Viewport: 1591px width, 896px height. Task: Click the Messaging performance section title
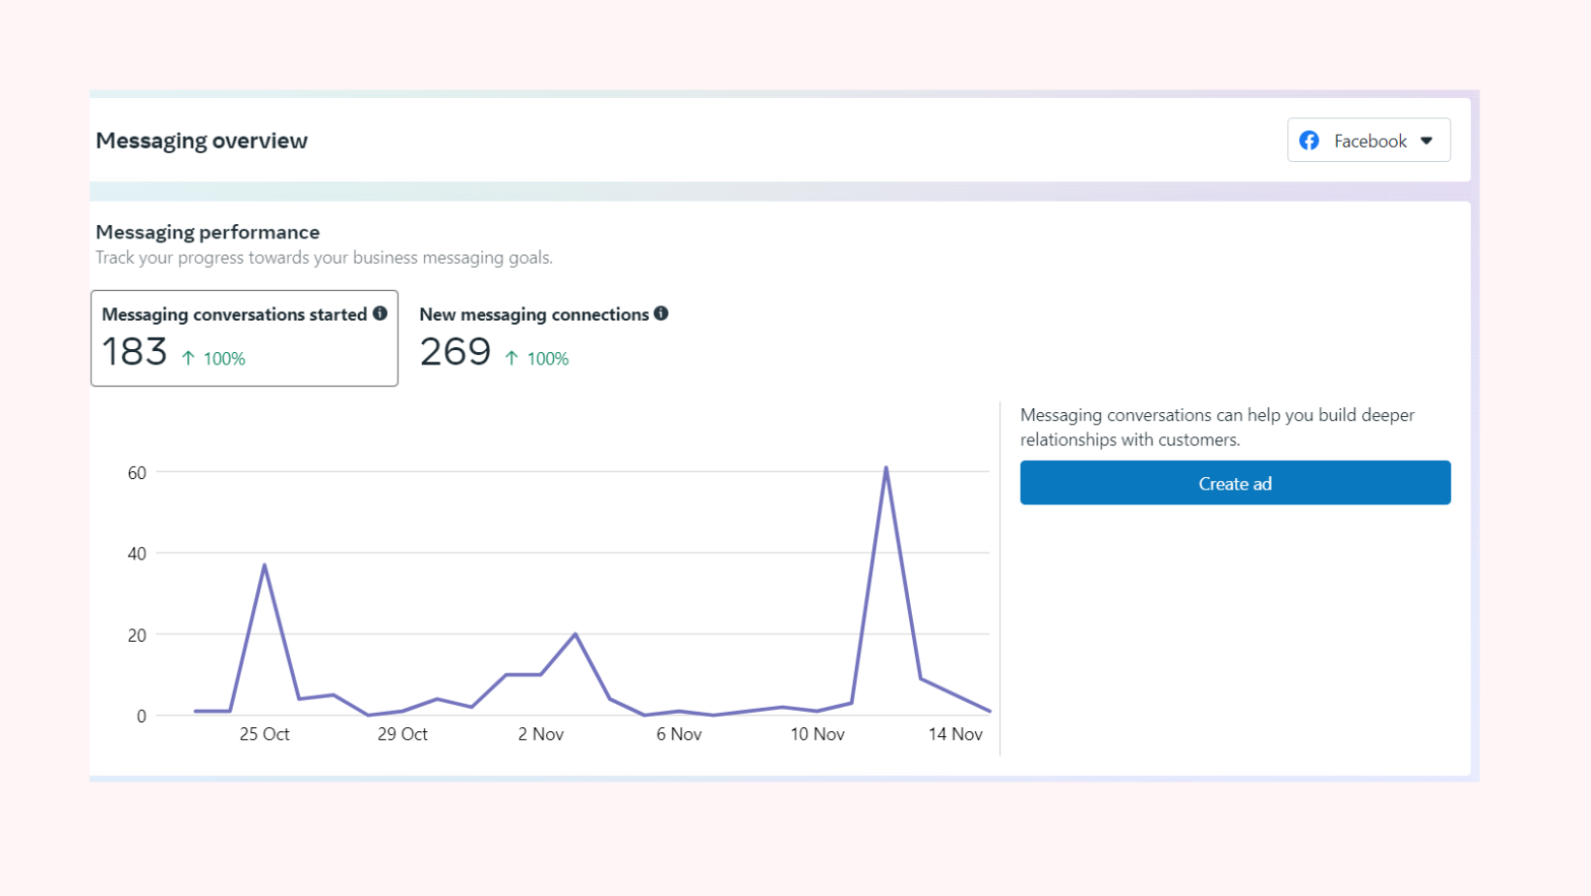208,232
